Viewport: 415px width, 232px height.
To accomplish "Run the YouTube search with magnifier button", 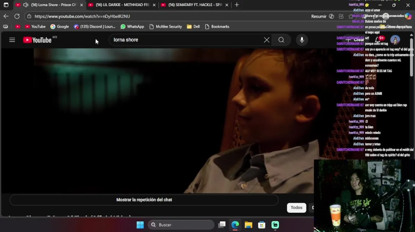I will point(281,40).
